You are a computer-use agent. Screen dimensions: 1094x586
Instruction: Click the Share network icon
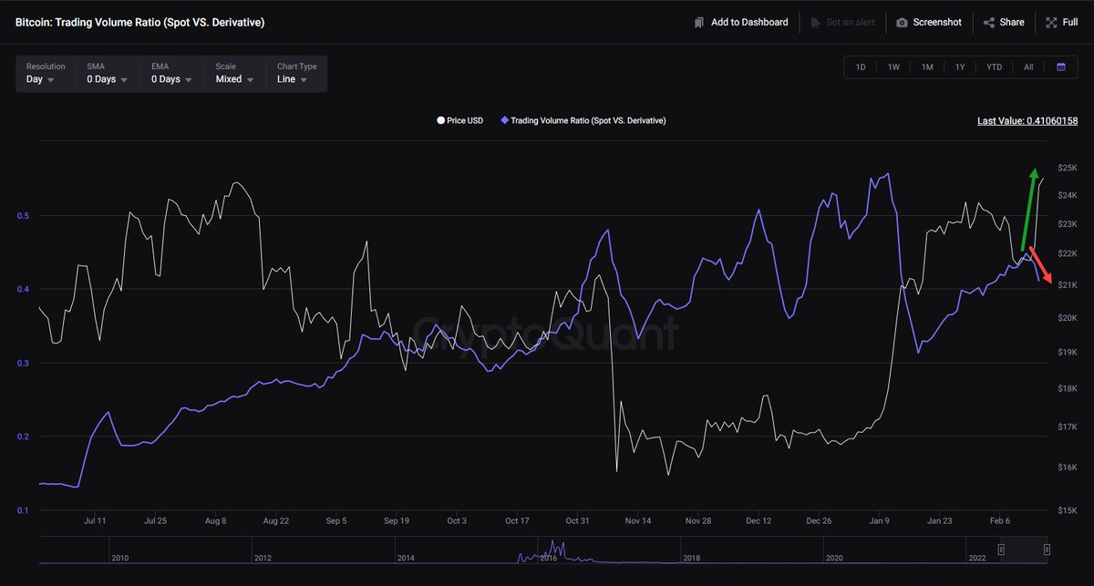click(989, 22)
